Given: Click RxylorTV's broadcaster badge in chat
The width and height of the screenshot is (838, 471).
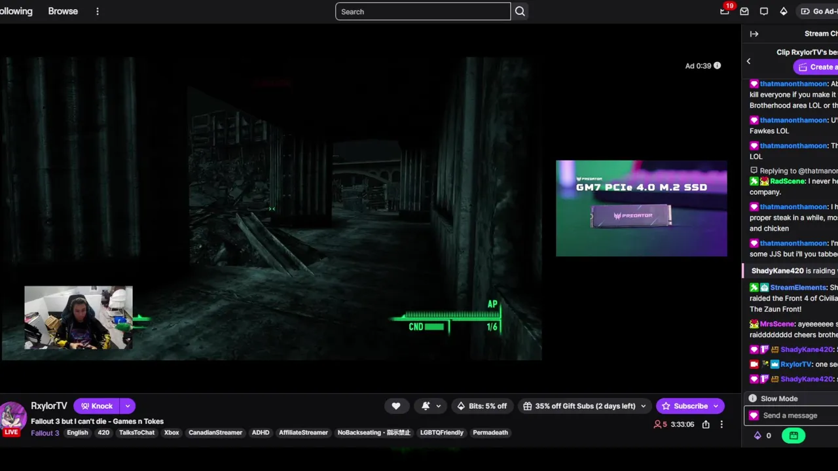Looking at the screenshot, I should click(x=754, y=364).
